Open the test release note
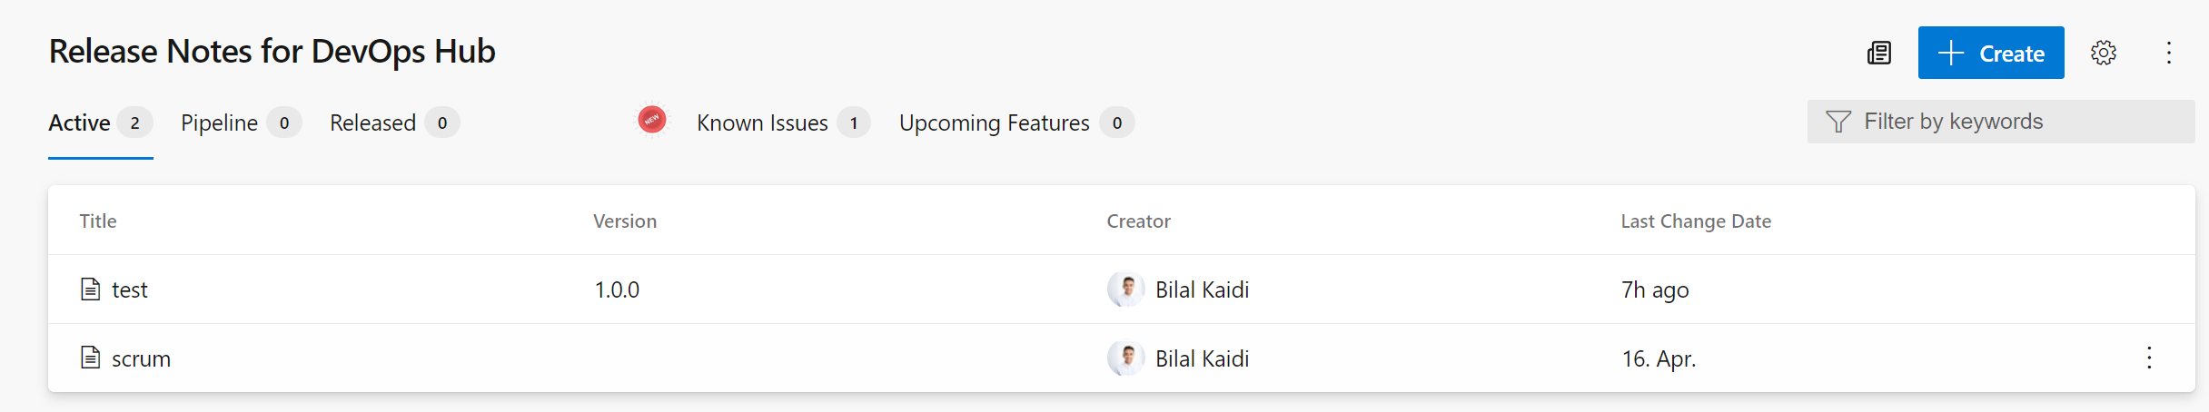2209x412 pixels. tap(130, 290)
